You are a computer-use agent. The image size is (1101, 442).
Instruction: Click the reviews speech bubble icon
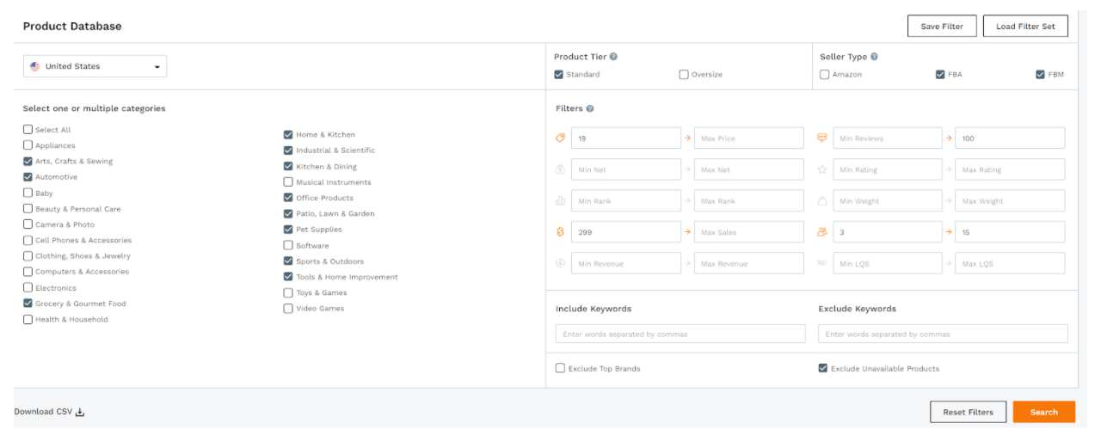(x=822, y=138)
